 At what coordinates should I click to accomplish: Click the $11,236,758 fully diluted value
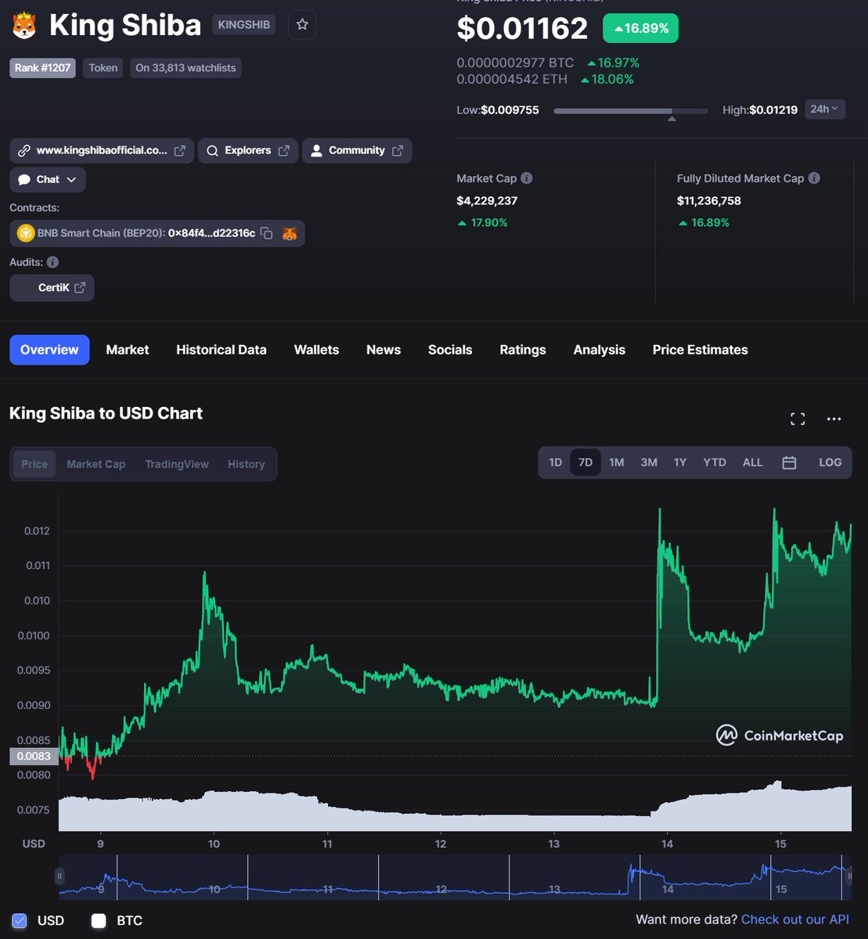(x=709, y=201)
